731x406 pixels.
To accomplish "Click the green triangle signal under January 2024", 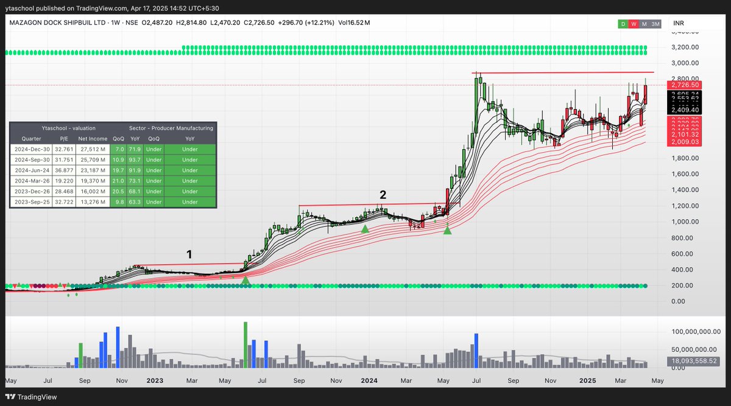I will click(x=365, y=228).
